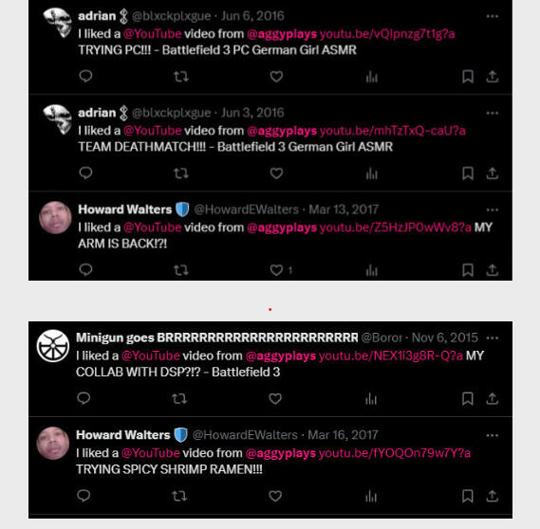The width and height of the screenshot is (540, 529).
Task: Open the @HowardEWalters handle on Mar 13 tweet
Action: point(246,210)
